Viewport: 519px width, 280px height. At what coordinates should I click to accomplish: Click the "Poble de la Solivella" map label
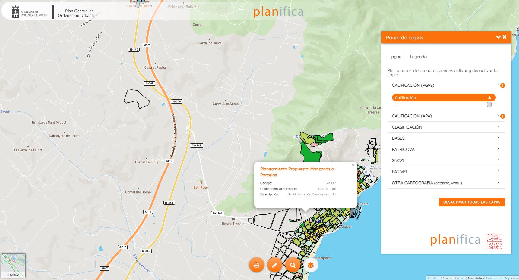click(x=184, y=7)
